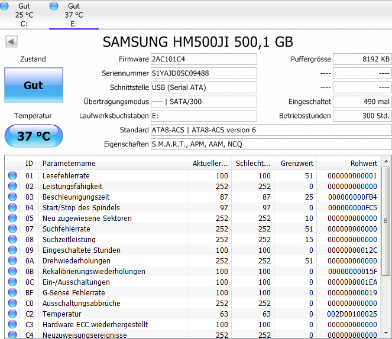Click the Laufwerksbuchstaben field E:

pos(204,116)
